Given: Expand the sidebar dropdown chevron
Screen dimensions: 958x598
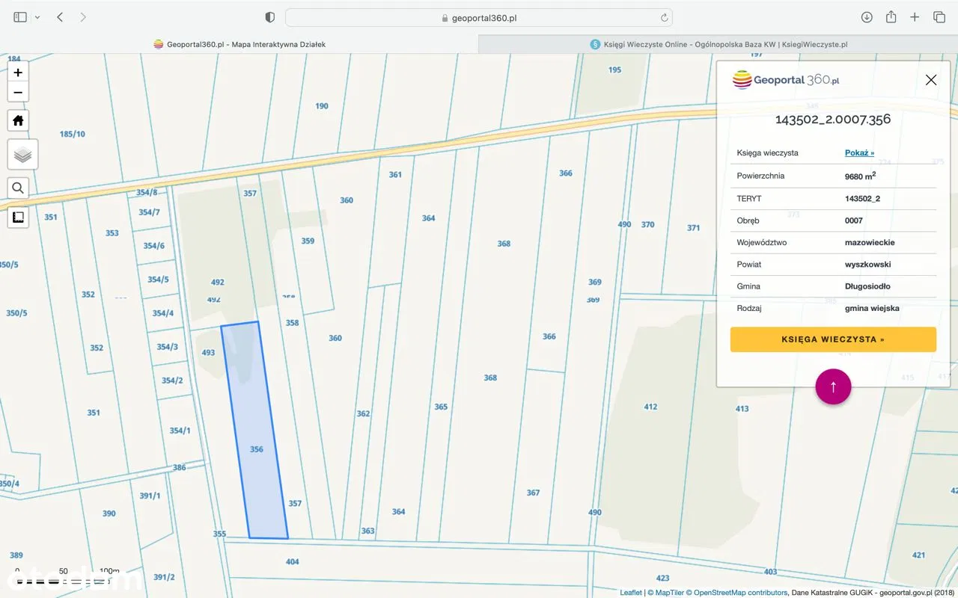Looking at the screenshot, I should pyautogui.click(x=37, y=17).
